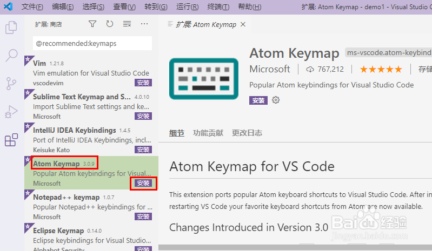Select the Atom Keymap list entry
Screen dimensions: 432x251
click(91, 173)
